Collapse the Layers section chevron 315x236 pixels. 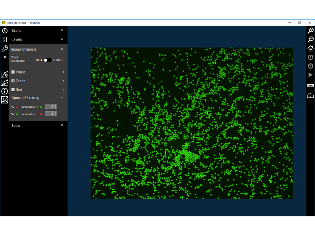coord(62,39)
